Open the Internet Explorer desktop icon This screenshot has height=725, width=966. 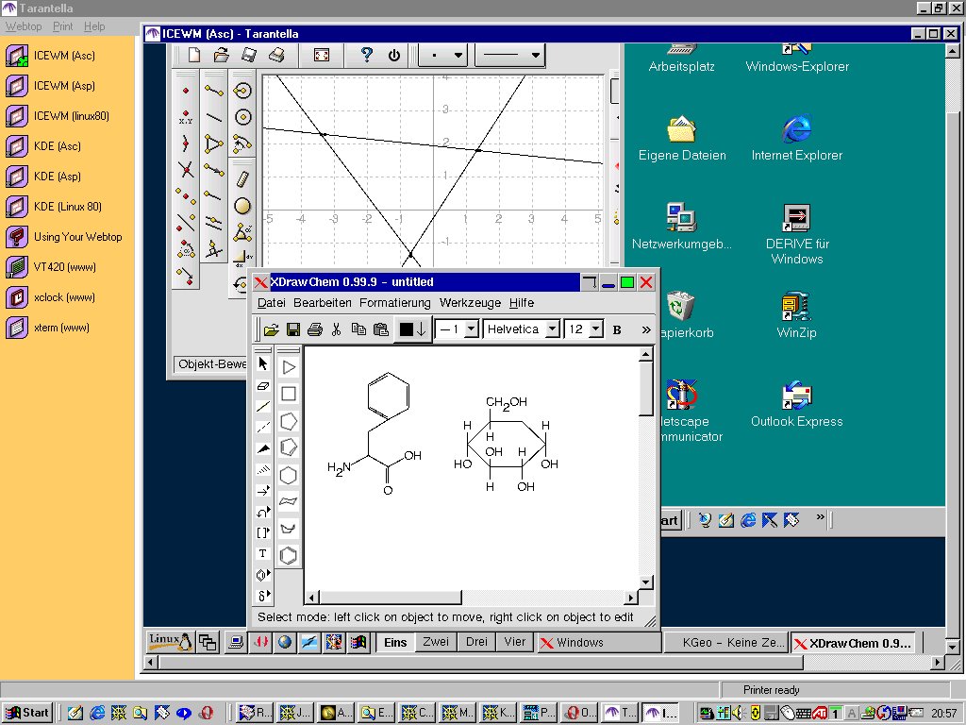[x=796, y=138]
